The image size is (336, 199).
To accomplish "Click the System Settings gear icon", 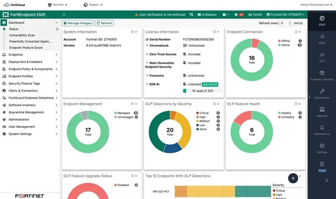I will (4, 134).
